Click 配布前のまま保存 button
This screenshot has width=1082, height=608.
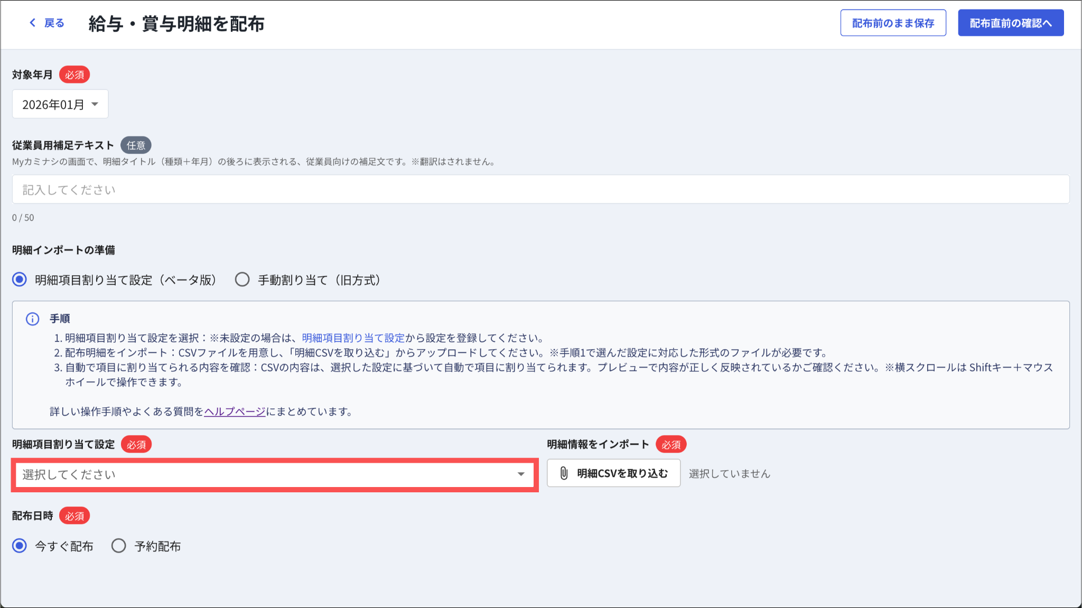(893, 23)
